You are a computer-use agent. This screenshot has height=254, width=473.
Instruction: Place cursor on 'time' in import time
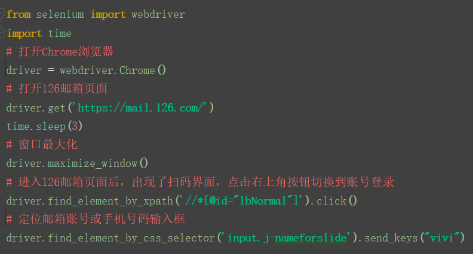pyautogui.click(x=60, y=33)
